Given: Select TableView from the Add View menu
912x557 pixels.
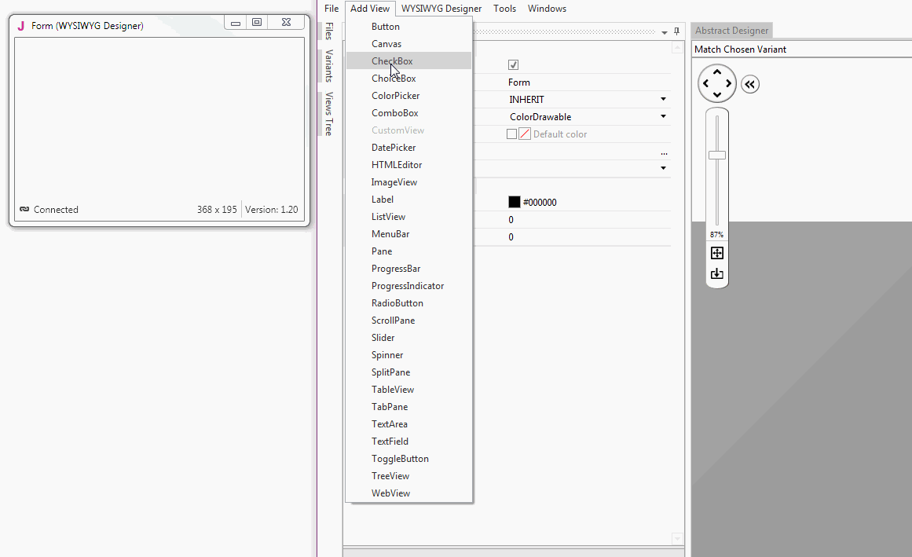Looking at the screenshot, I should [394, 389].
